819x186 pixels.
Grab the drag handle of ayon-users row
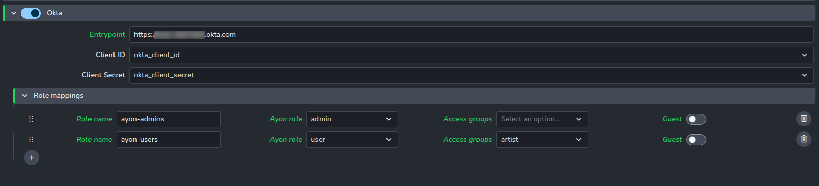click(31, 139)
